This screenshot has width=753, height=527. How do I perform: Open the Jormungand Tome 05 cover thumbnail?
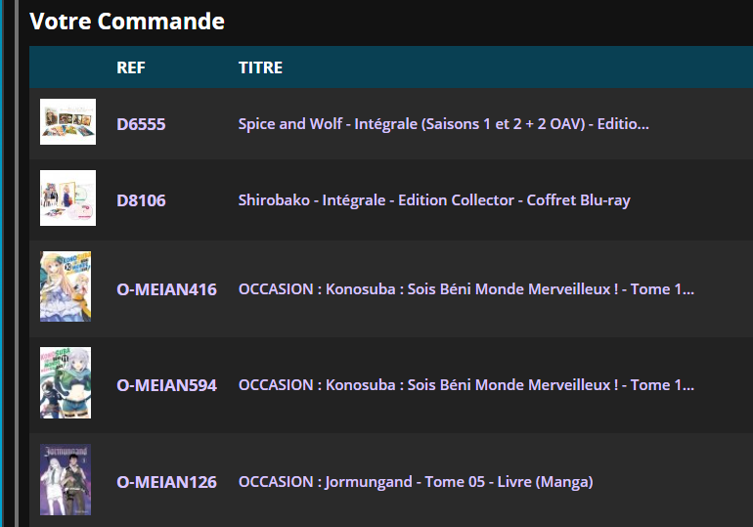pyautogui.click(x=66, y=479)
